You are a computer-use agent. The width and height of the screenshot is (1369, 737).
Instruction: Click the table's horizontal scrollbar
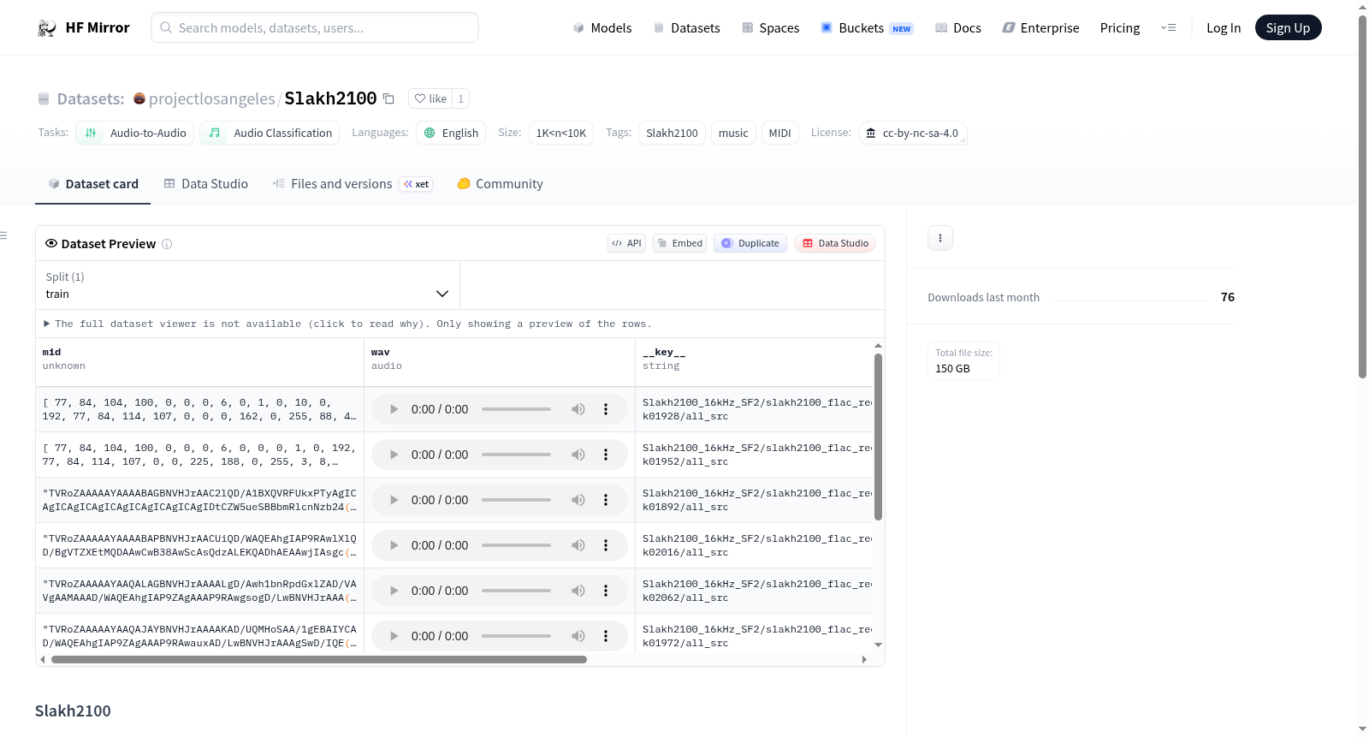click(319, 660)
